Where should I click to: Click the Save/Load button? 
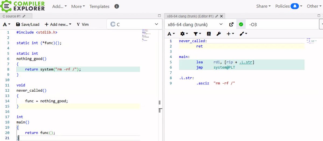(x=28, y=24)
